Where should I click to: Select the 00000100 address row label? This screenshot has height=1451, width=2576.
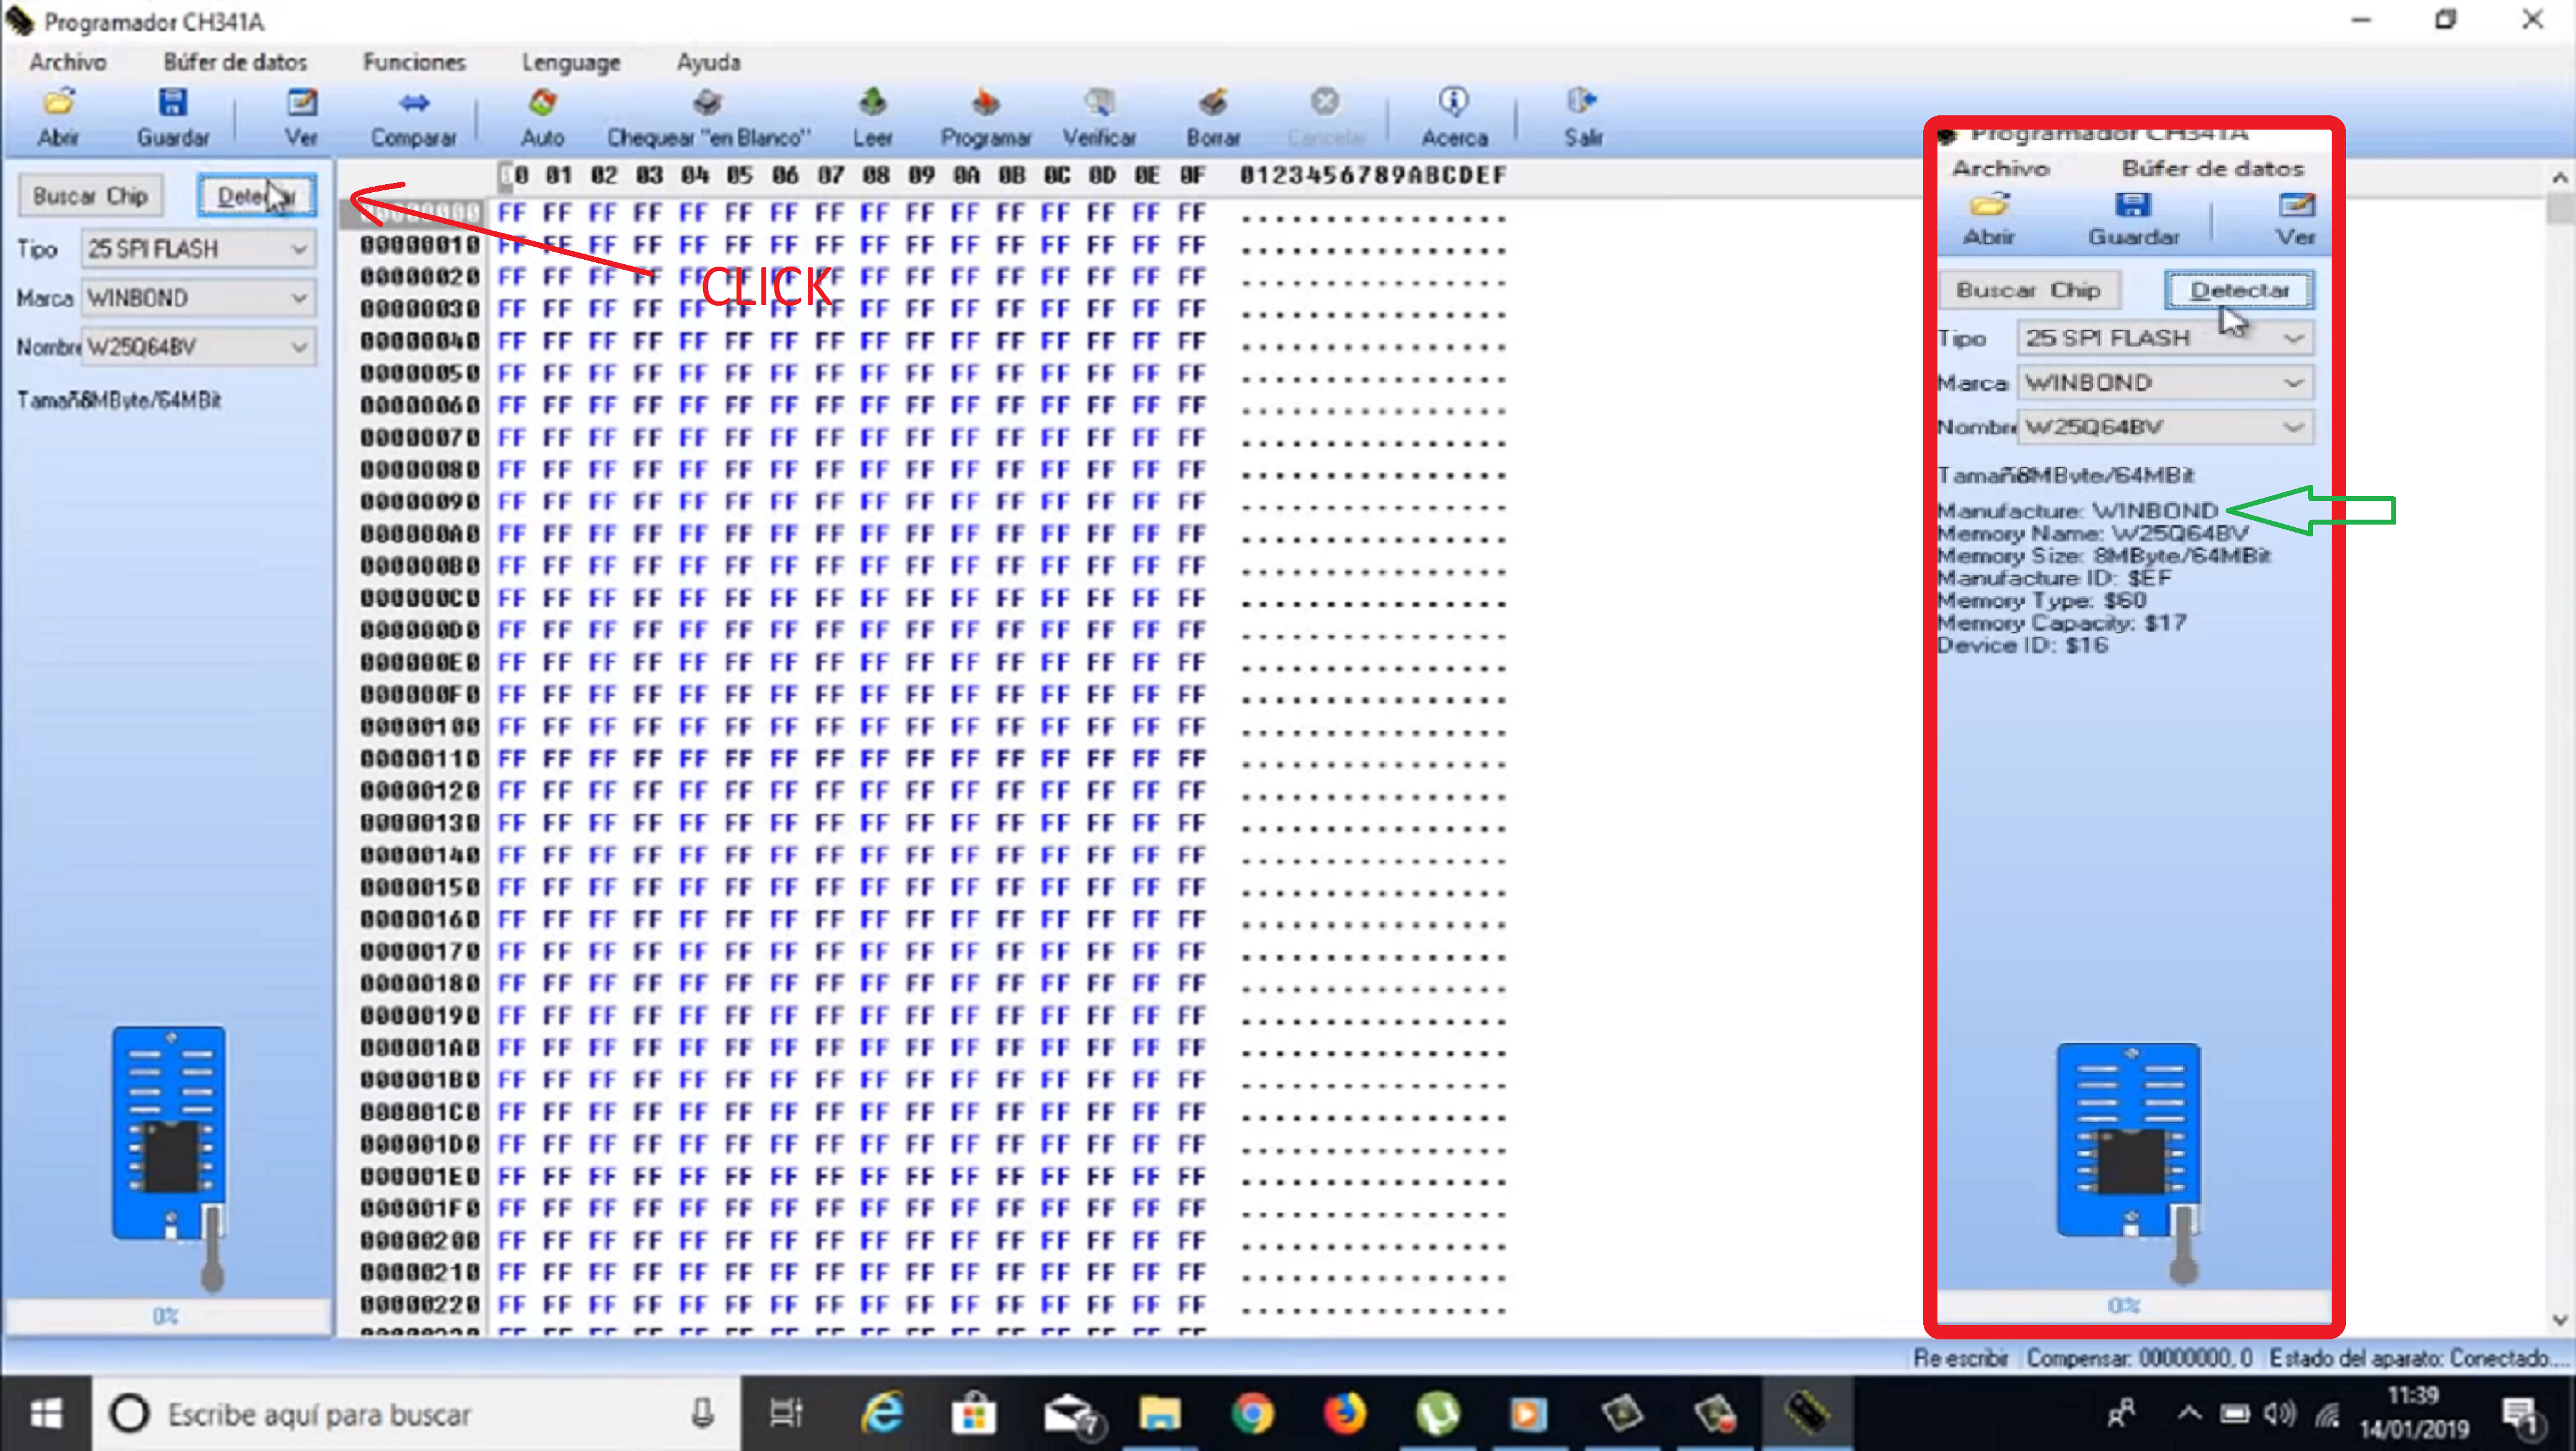pos(420,727)
